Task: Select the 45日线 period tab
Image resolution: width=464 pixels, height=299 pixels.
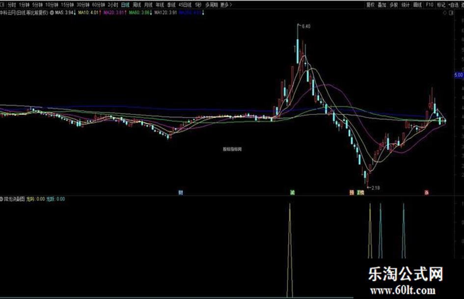Action: (x=185, y=5)
